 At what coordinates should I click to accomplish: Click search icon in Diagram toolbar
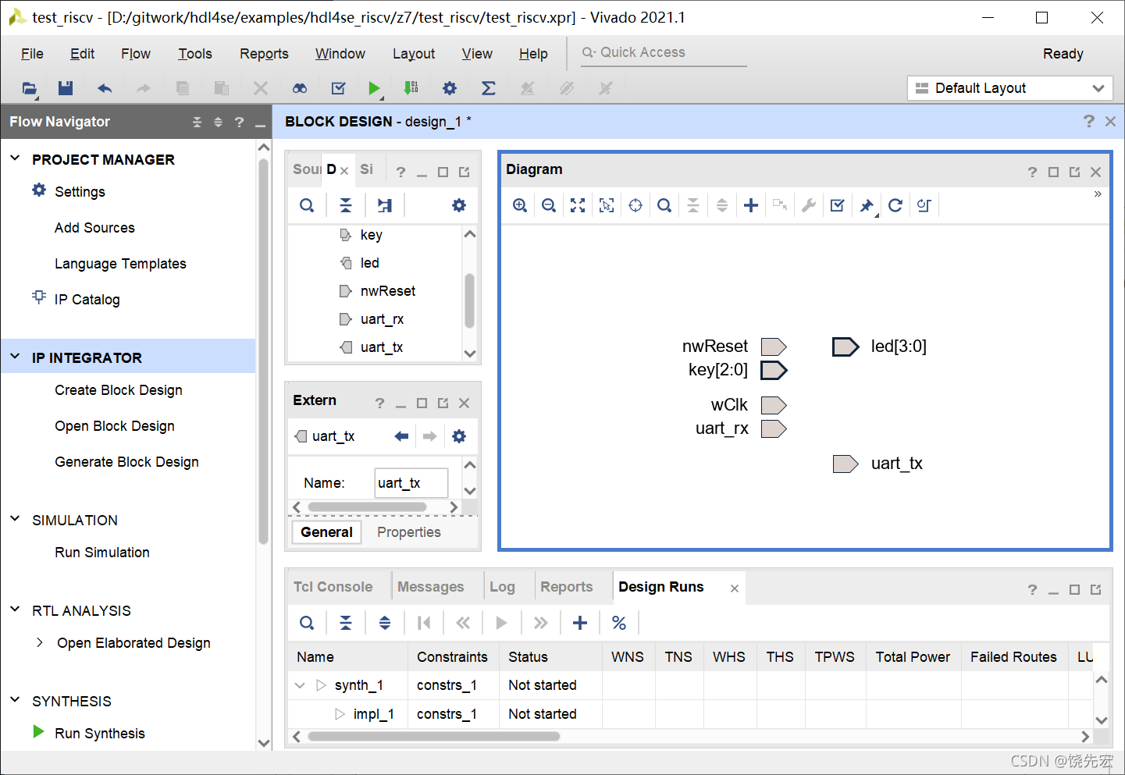664,205
